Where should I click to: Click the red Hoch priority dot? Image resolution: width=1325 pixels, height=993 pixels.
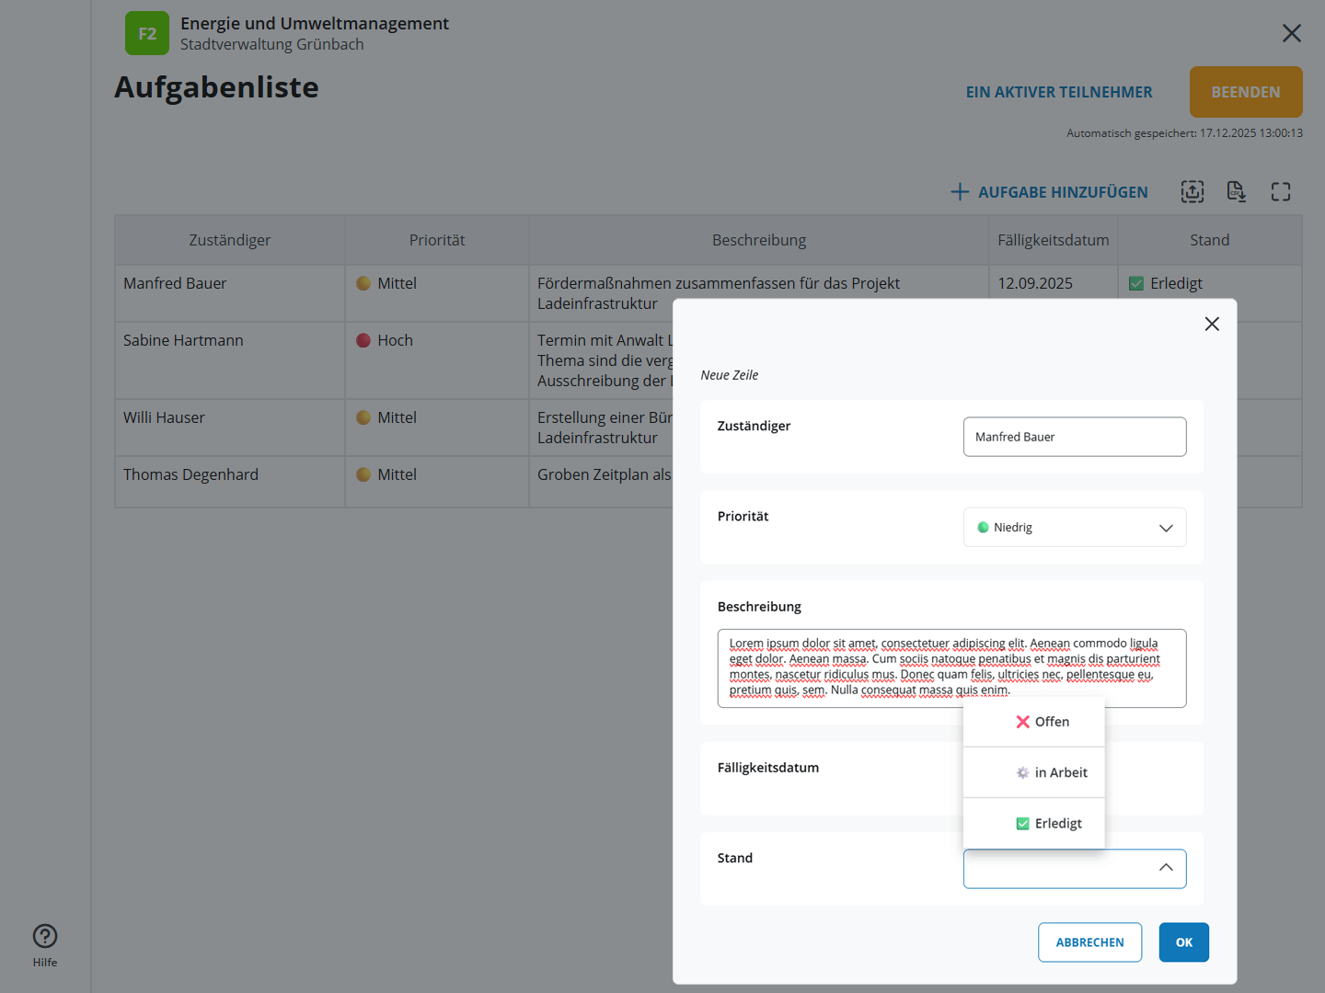[363, 340]
